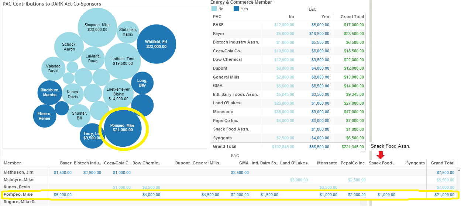The image size is (461, 209).
Task: Click the Nunes, Devin member table row
Action: [x=229, y=187]
